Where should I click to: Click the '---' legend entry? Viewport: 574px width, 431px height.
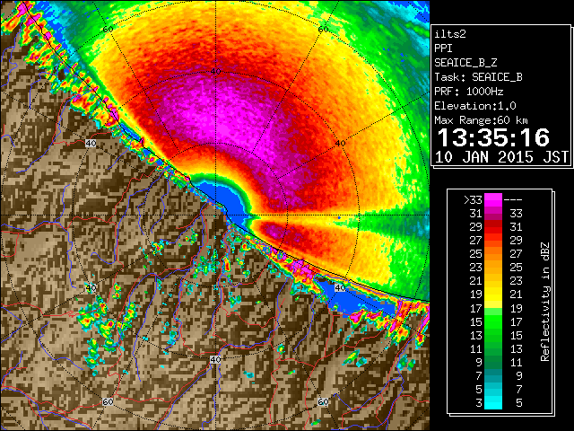[513, 200]
